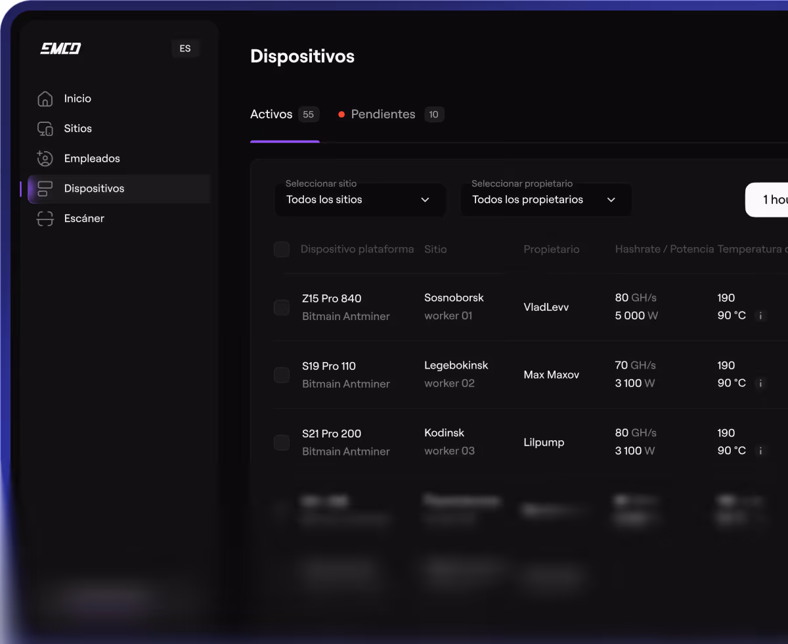
Task: Click info icon in Legebokinsk row
Action: [760, 383]
